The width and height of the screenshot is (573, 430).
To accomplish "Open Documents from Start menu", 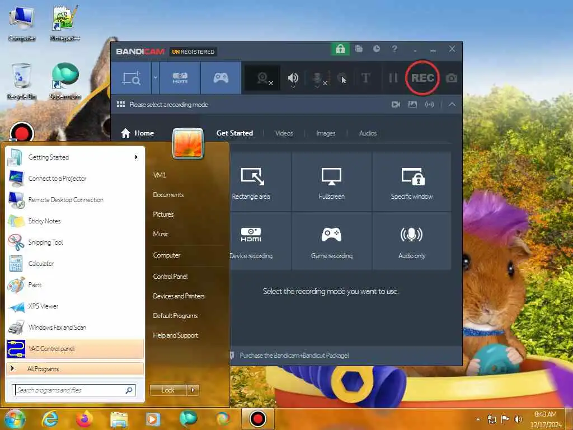I will [168, 194].
